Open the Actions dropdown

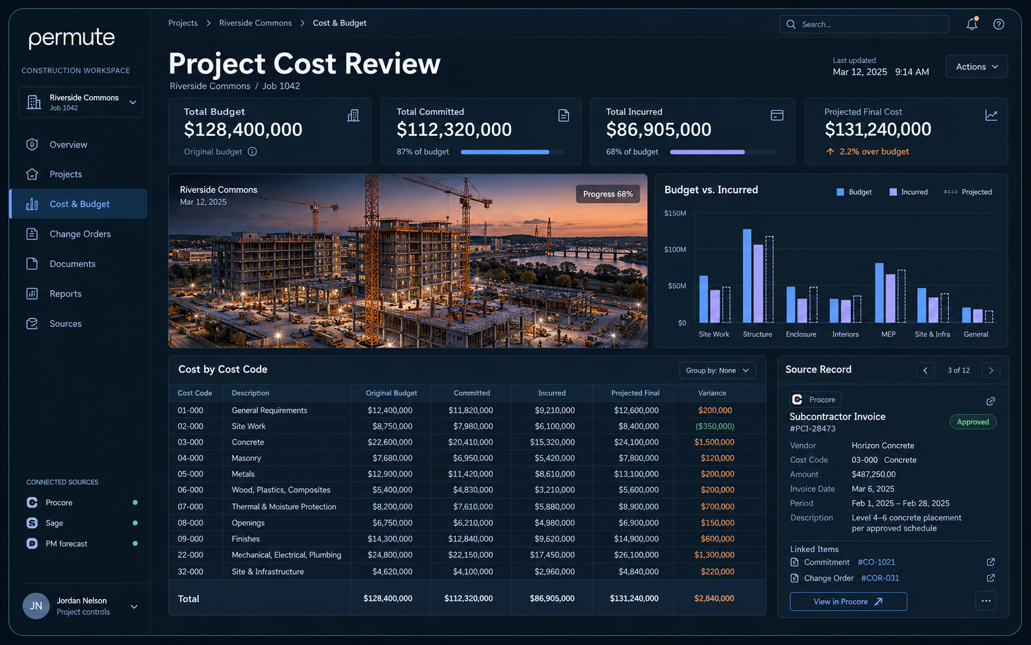pos(976,66)
